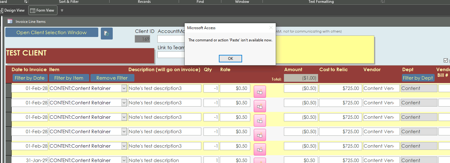This screenshot has height=163, width=450.
Task: Click the Filter by Dept button
Action: coord(418,78)
